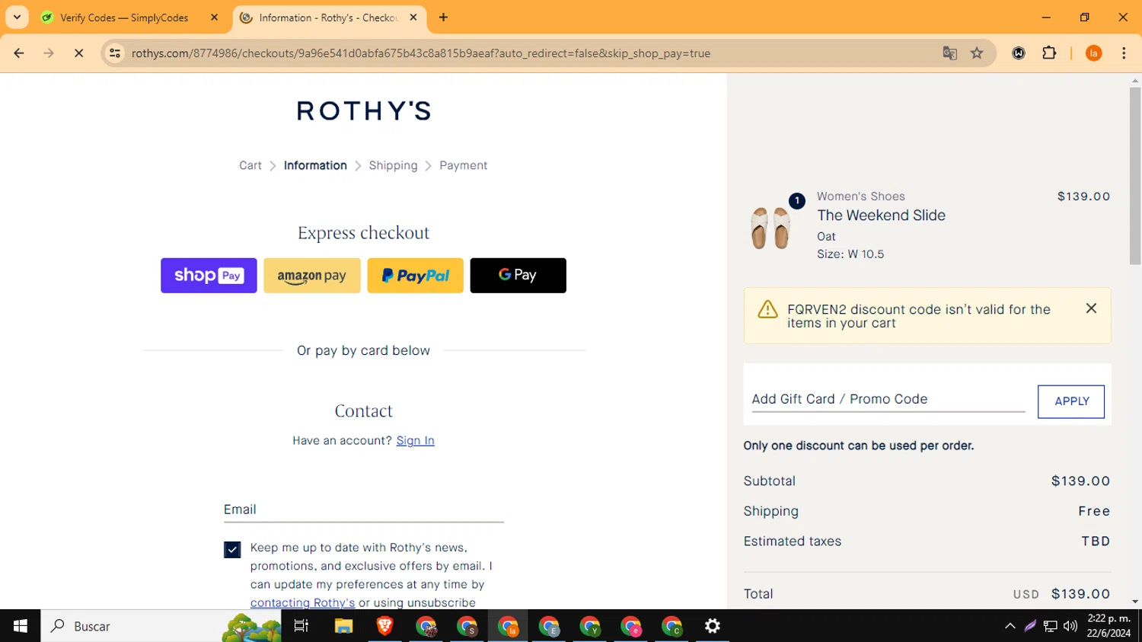This screenshot has width=1142, height=642.
Task: Click the Size: W 10.5 text
Action: (850, 254)
